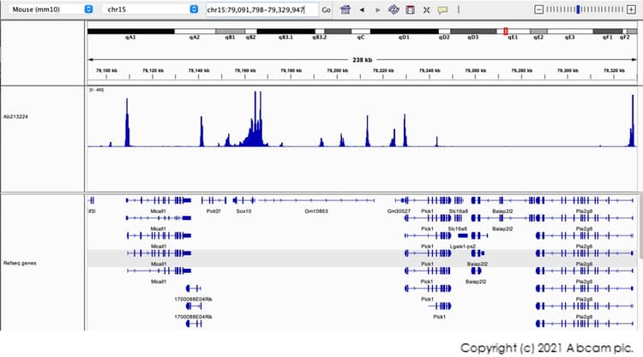This screenshot has width=643, height=357.
Task: Click the locus coordinates input field
Action: (261, 9)
